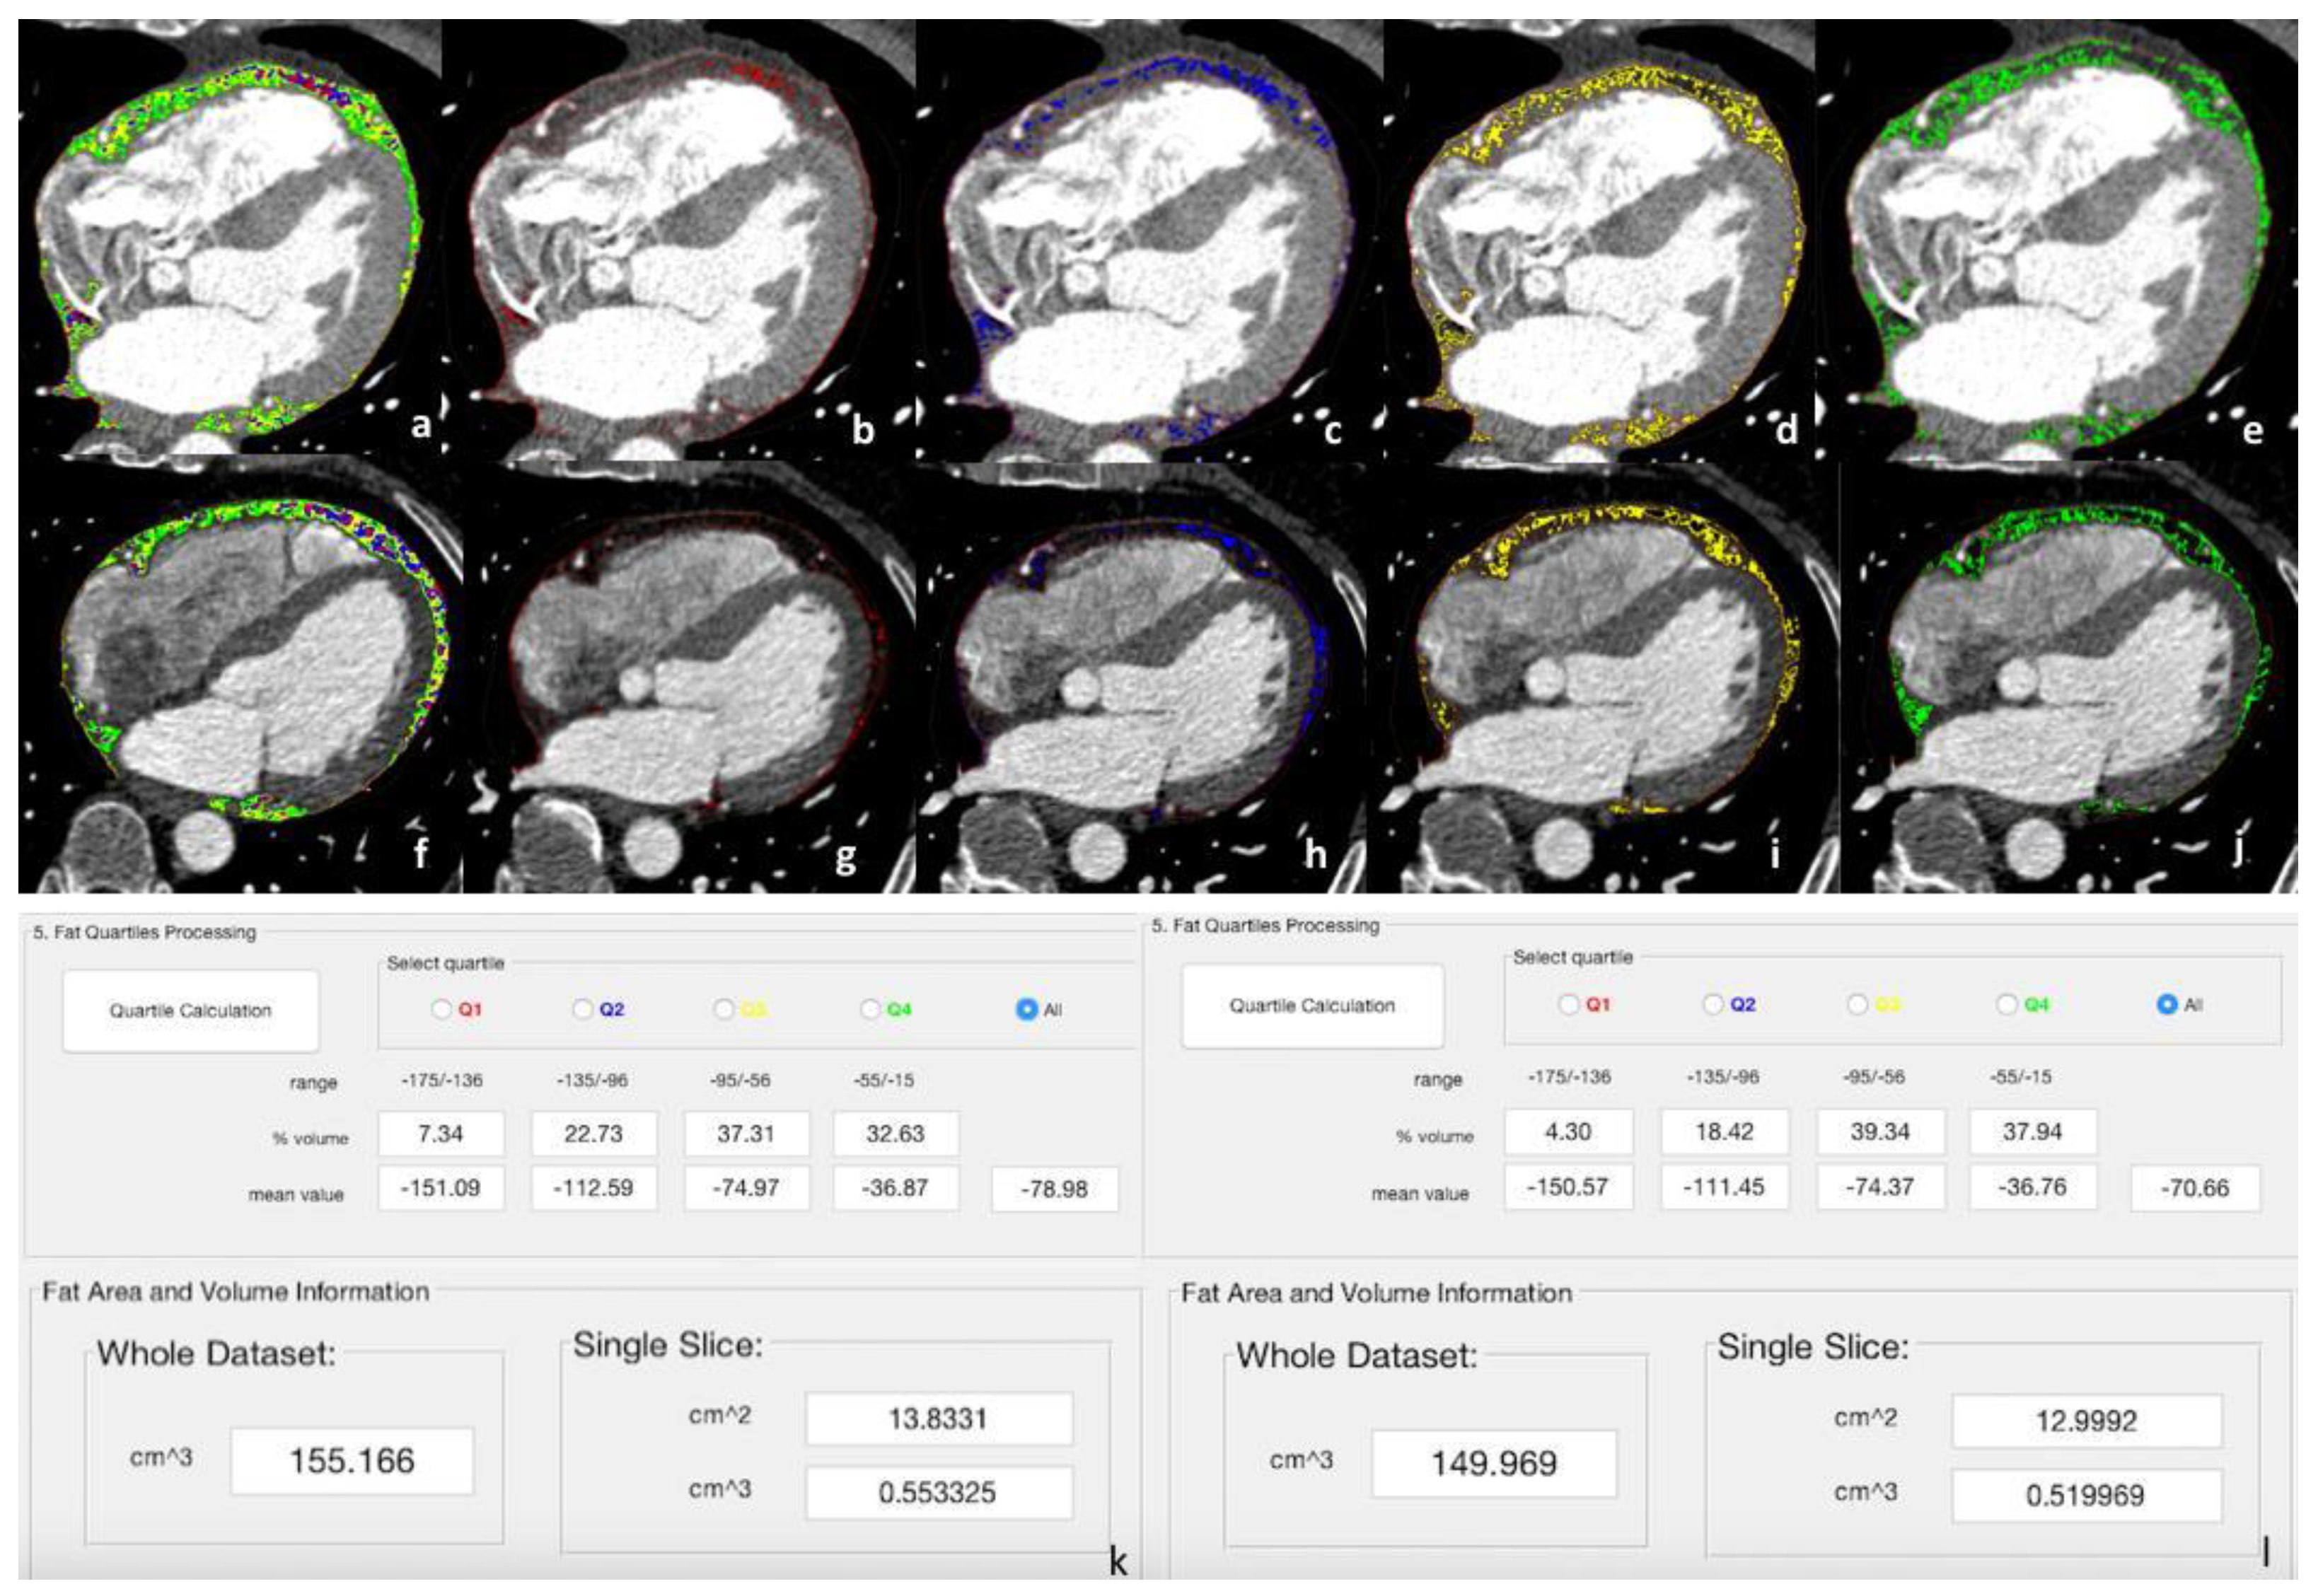The height and width of the screenshot is (1596, 2318).
Task: Click the 39.34 percent volume field
Action: pos(1880,1131)
